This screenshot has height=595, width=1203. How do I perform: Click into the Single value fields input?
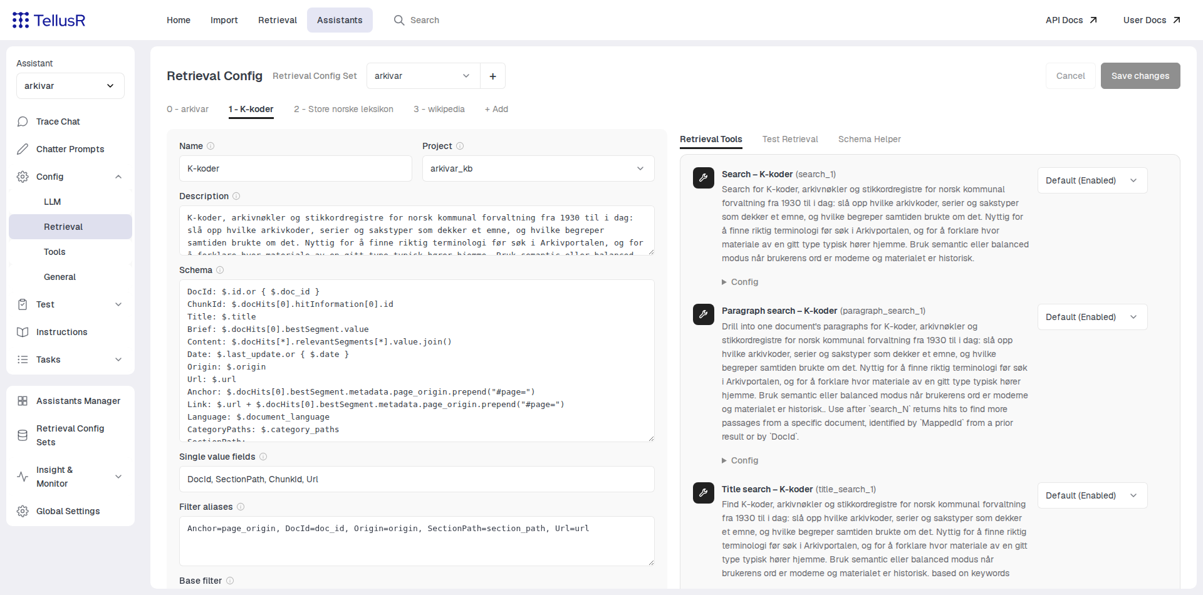[x=417, y=479]
